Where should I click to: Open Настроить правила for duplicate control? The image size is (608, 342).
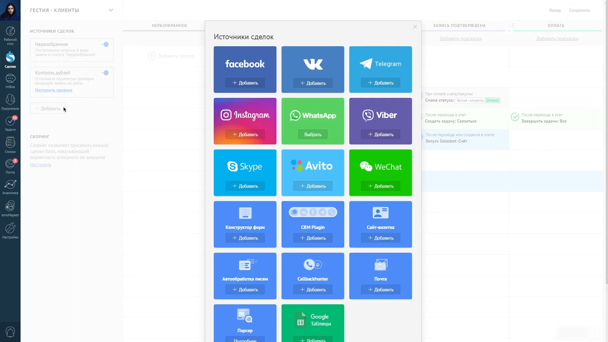click(54, 90)
